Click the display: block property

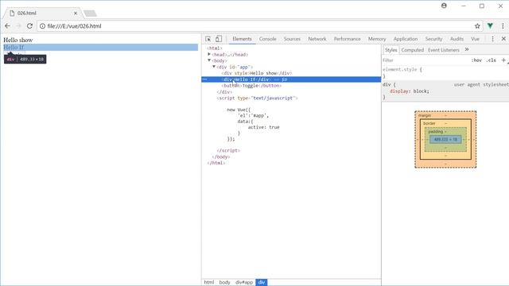[410, 91]
